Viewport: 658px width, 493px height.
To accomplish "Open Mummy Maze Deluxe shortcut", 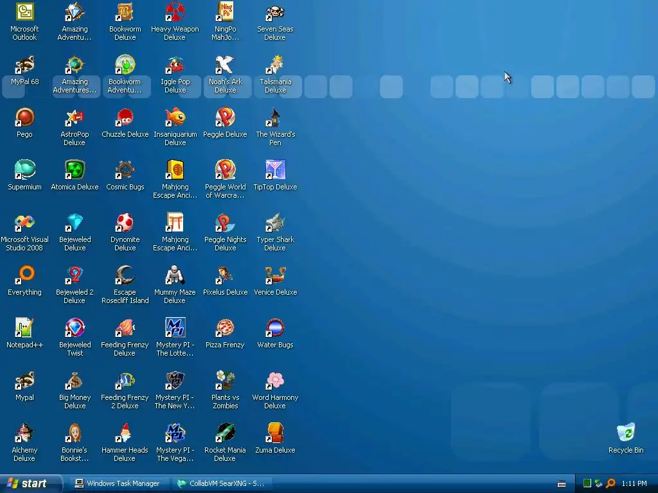I will point(175,275).
